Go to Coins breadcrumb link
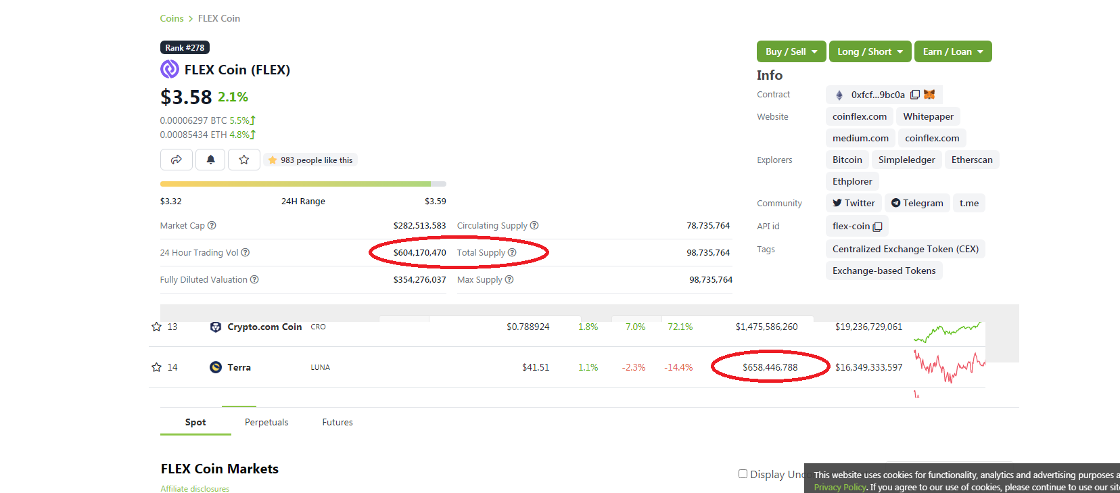Viewport: 1120px width, 493px height. pyautogui.click(x=172, y=18)
